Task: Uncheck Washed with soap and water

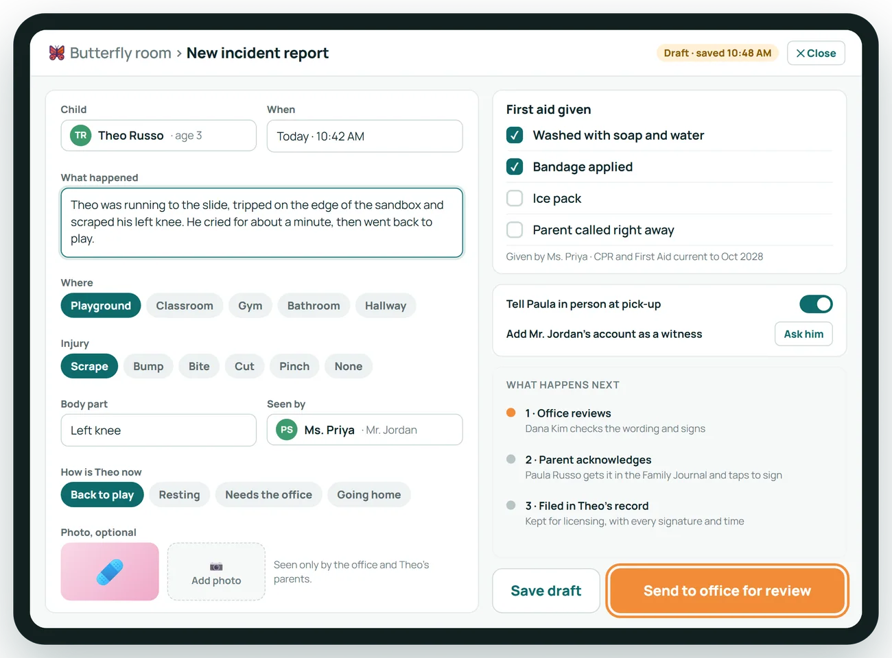Action: pyautogui.click(x=515, y=135)
